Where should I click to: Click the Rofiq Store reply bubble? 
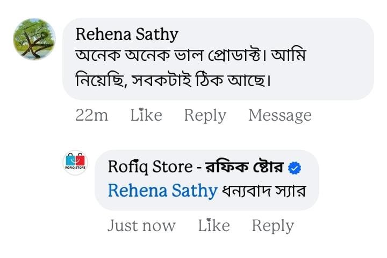[x=207, y=180]
